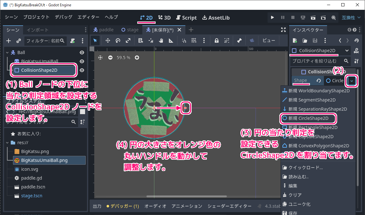
Task: Choose the pivot point tool
Action: click(151, 40)
